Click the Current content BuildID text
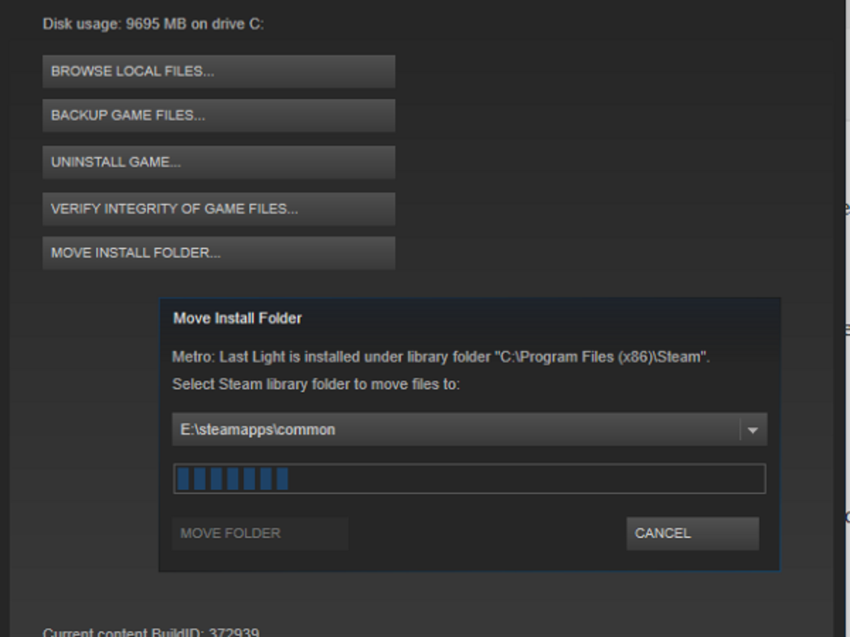This screenshot has height=637, width=850. click(151, 631)
